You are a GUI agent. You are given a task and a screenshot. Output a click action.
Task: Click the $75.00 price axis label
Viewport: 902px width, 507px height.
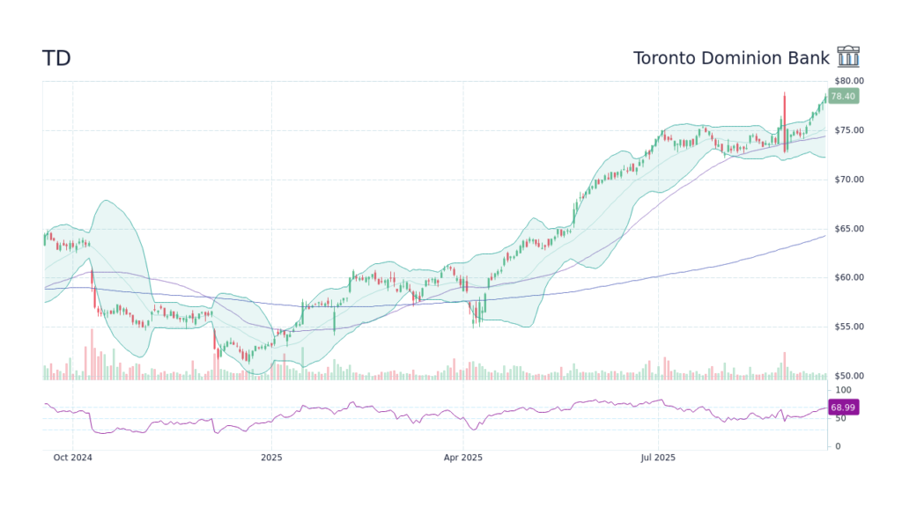[849, 130]
